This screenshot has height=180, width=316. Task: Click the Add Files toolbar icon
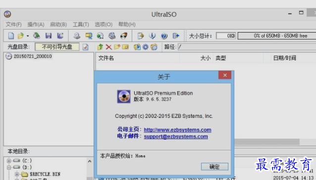[x=141, y=36]
